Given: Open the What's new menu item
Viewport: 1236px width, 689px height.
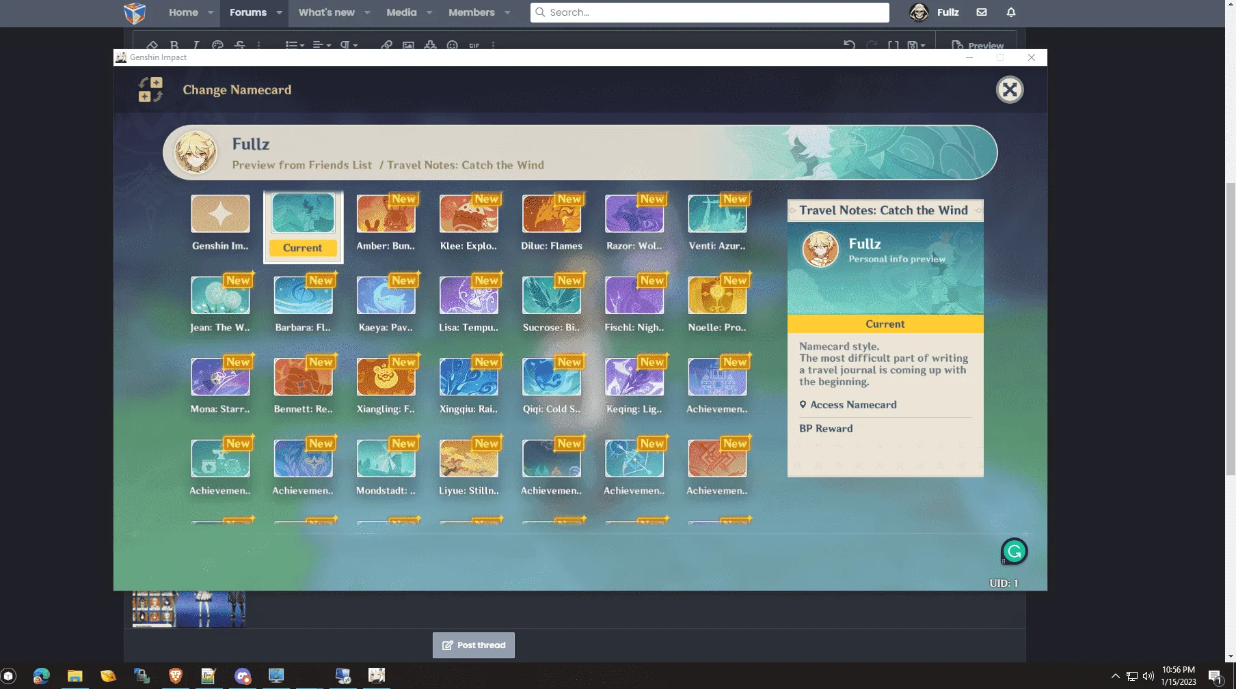Looking at the screenshot, I should click(x=326, y=12).
